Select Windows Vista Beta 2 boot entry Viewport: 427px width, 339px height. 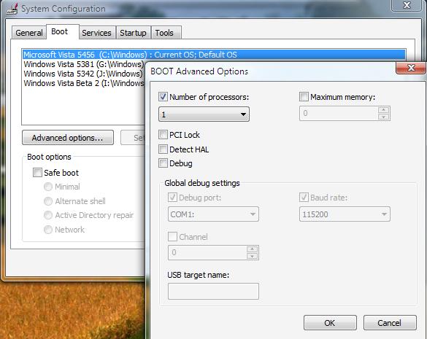coord(84,83)
